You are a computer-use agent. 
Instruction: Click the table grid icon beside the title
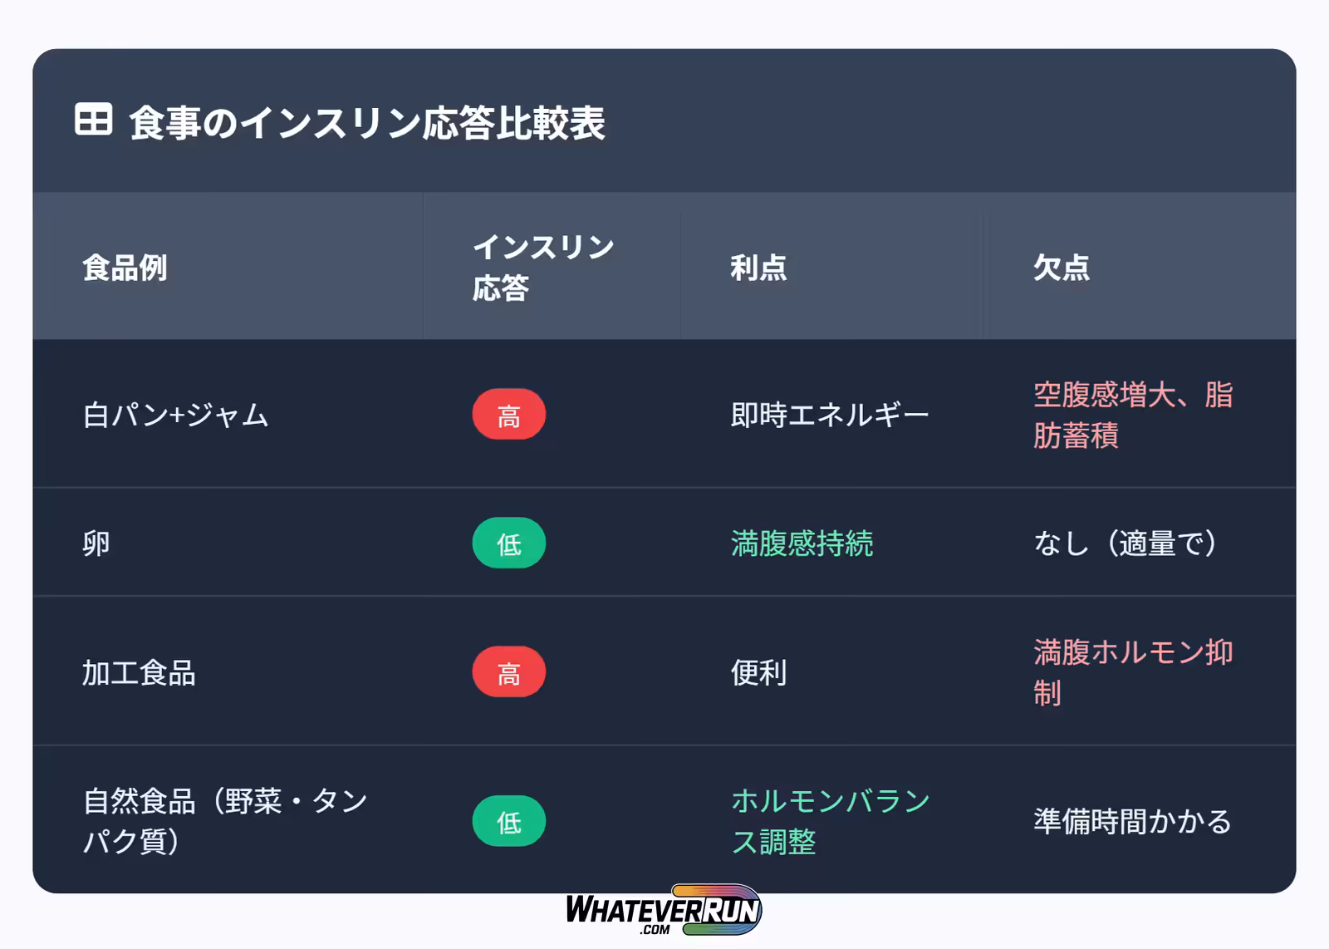pyautogui.click(x=93, y=120)
